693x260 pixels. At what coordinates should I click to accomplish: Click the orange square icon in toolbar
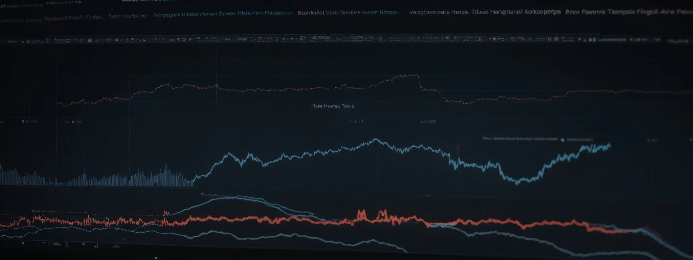pos(90,40)
